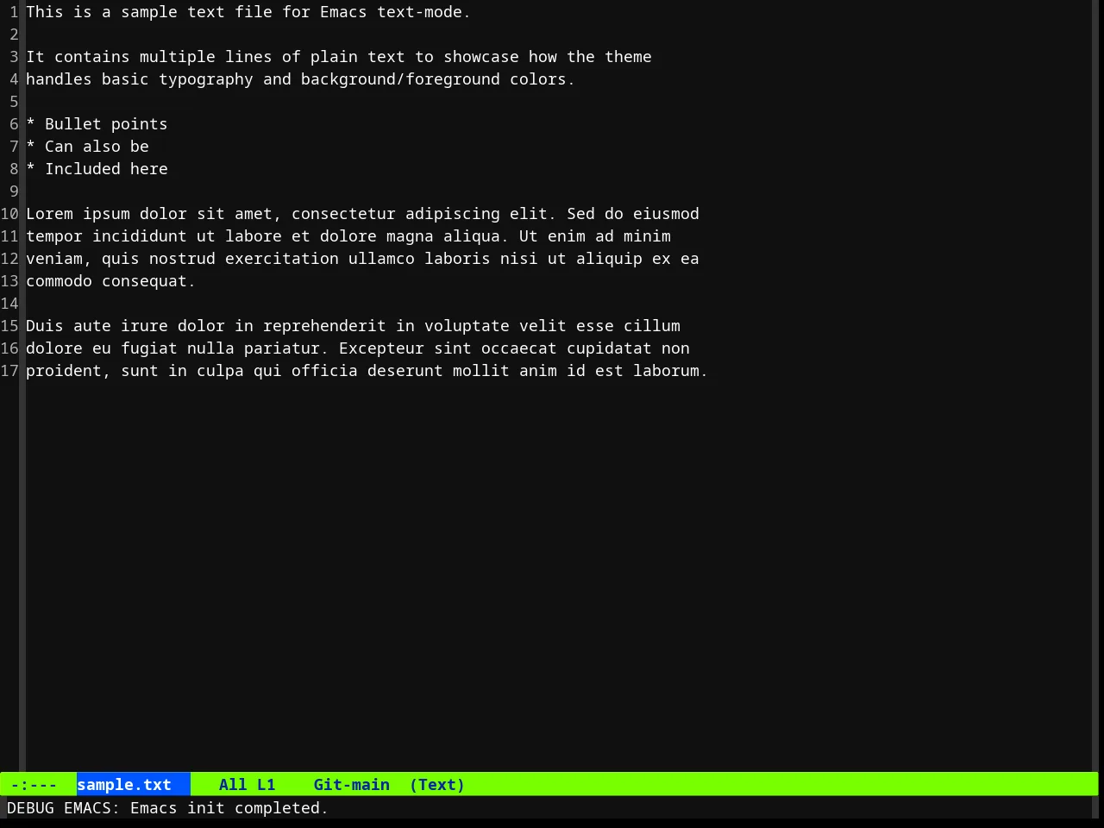The height and width of the screenshot is (828, 1104).
Task: Click the word 'showcase' on line 3
Action: (x=481, y=57)
